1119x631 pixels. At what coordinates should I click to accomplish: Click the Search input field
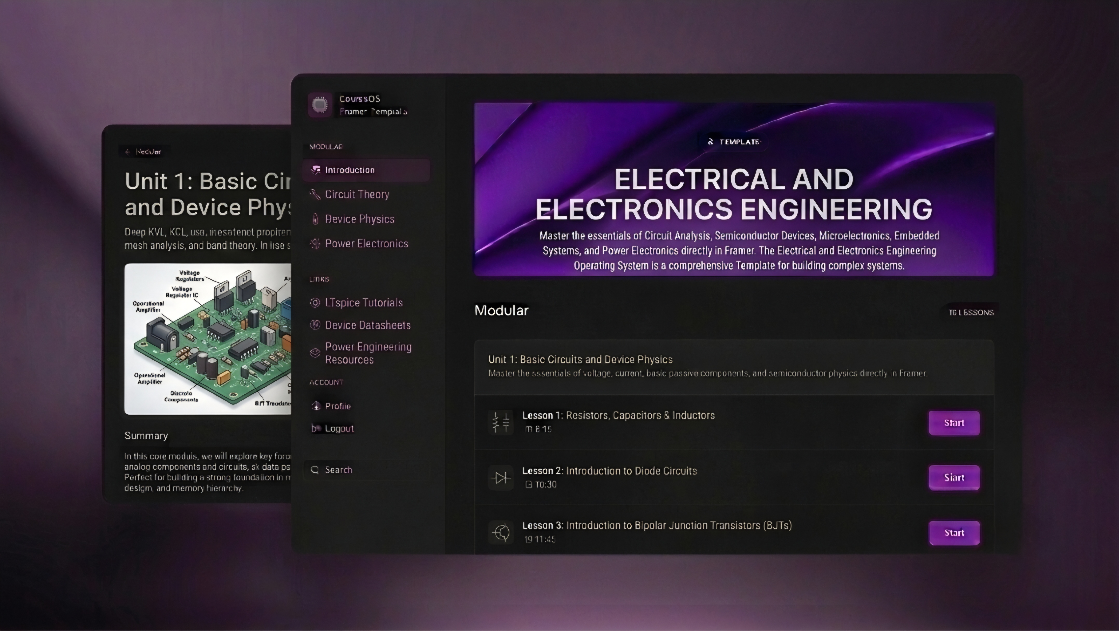(366, 470)
